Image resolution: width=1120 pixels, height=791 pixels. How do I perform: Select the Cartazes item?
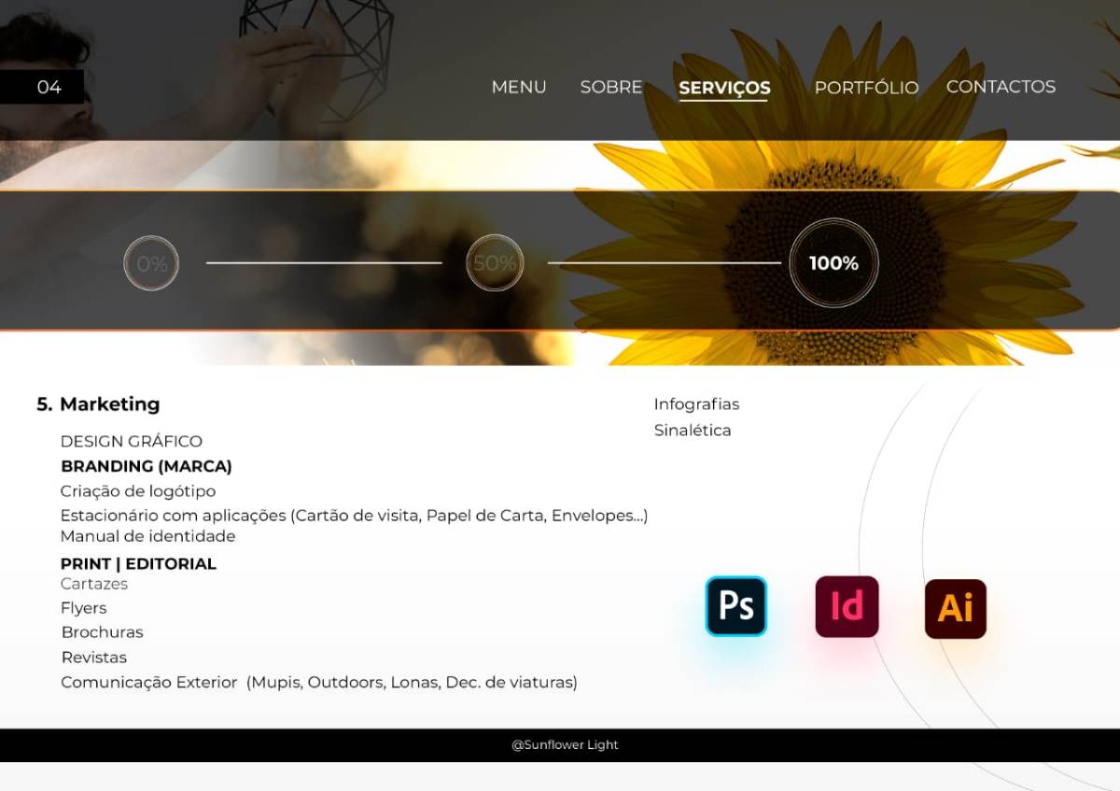coord(94,584)
